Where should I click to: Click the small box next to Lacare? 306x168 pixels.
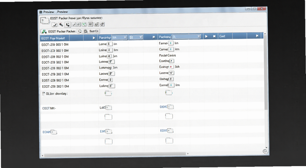coord(112,74)
